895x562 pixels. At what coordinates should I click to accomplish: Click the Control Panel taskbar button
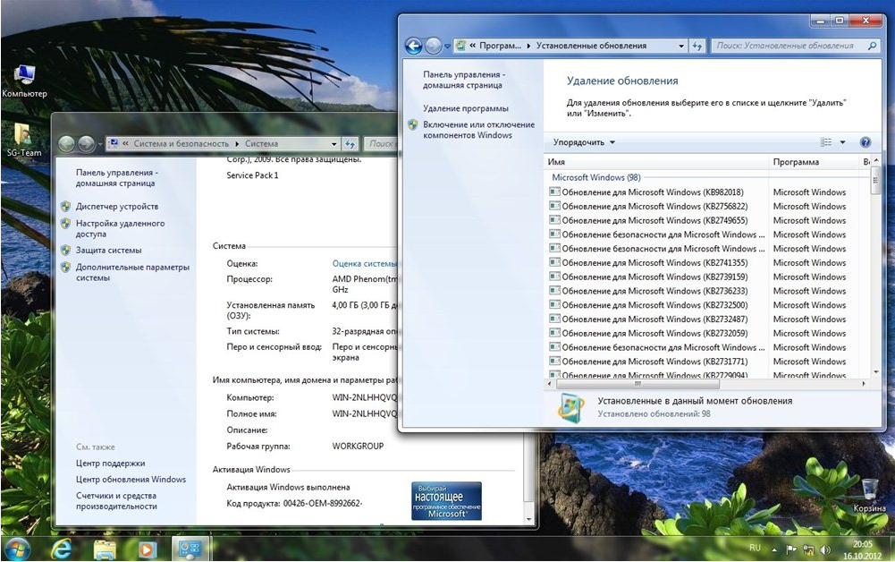(190, 549)
